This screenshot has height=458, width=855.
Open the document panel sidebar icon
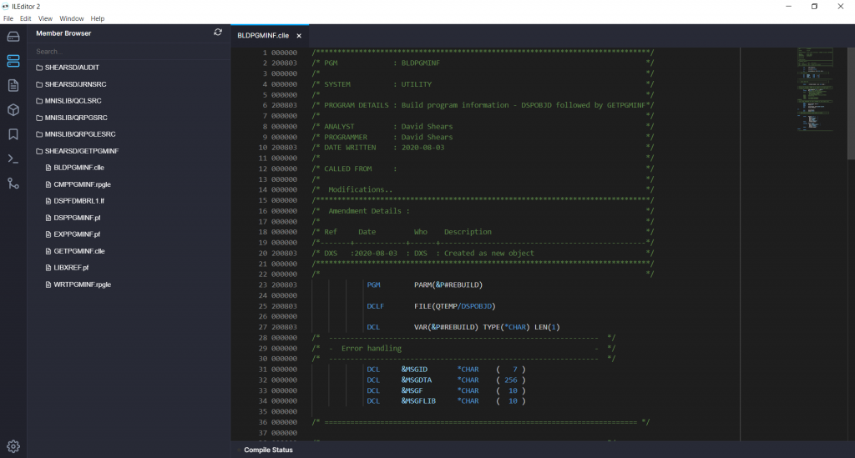13,85
